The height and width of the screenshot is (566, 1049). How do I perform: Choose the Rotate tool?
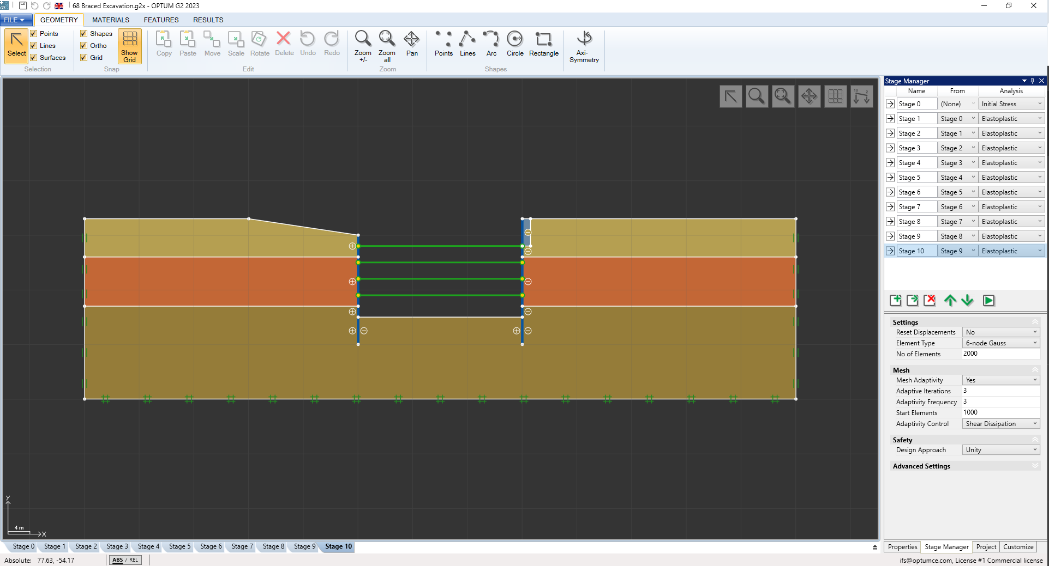point(260,44)
